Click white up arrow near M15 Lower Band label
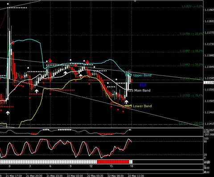This screenshot has height=177, width=214. (126, 102)
